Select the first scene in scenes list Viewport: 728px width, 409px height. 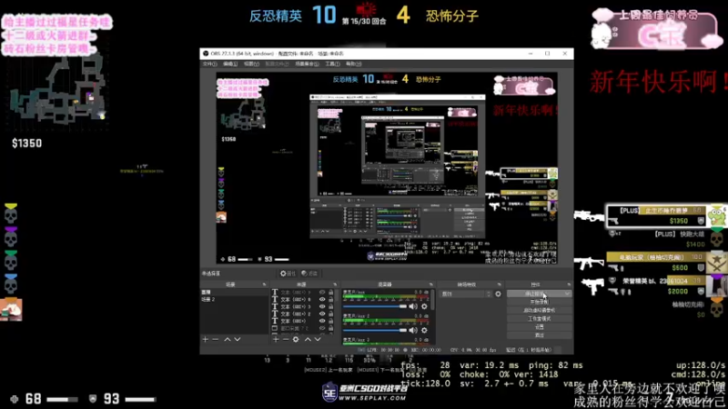pyautogui.click(x=234, y=293)
